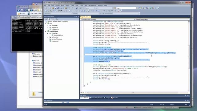Click the highlighted 'Get list of all wells' comment
197x111 pixels.
pos(102,47)
